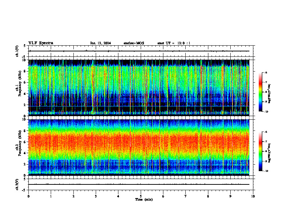The height and width of the screenshot is (220, 285).
Task: Click the "6" kHz tick on ch.2 frequency axis
Action: 26,142
